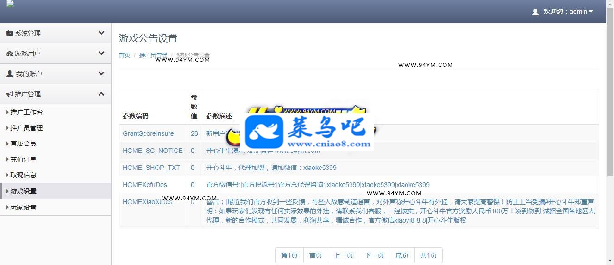
Task: Click the scrollbar up arrow
Action: (610, 4)
